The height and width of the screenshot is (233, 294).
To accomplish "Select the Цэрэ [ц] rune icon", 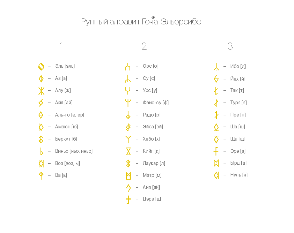I will point(128,199).
